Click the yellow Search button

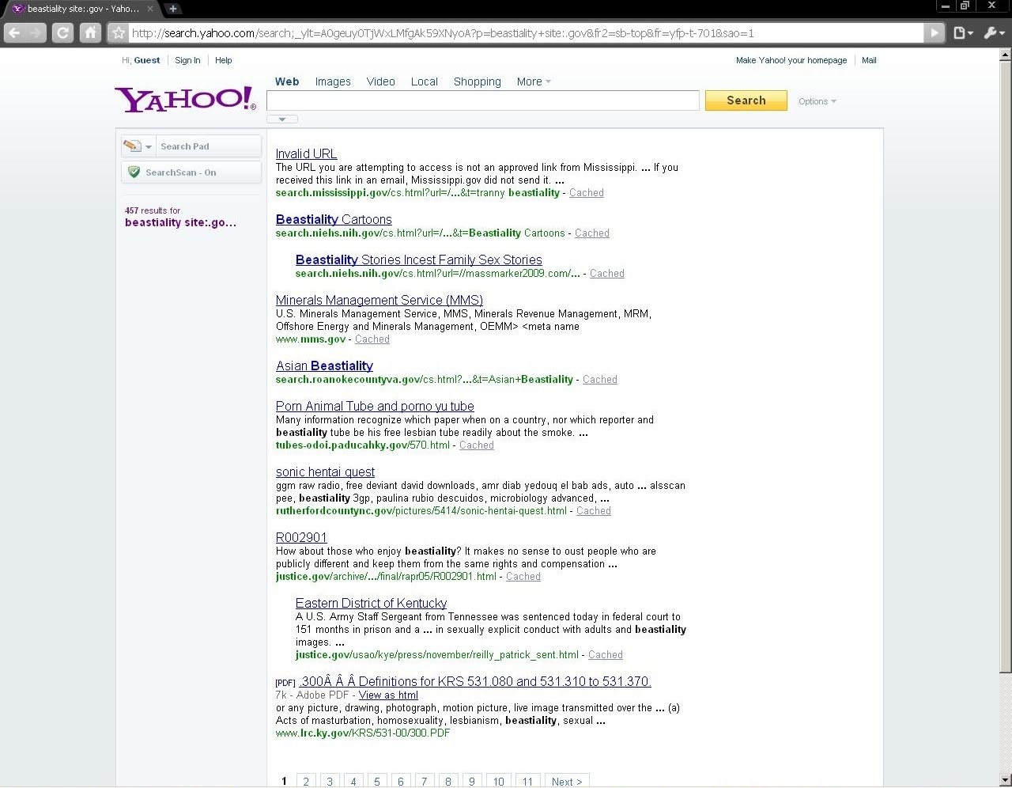(x=746, y=100)
